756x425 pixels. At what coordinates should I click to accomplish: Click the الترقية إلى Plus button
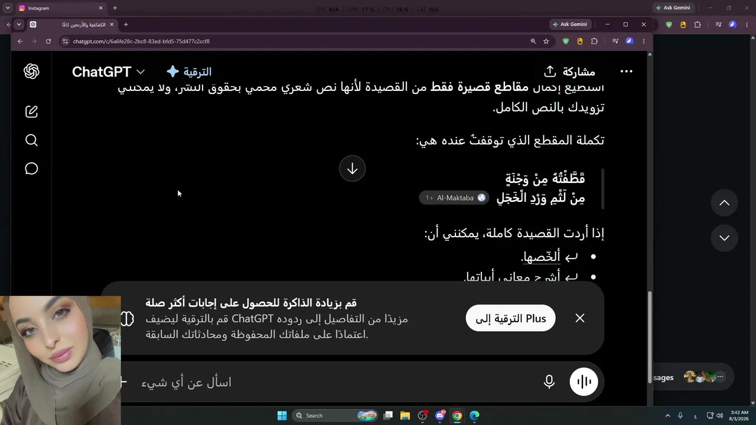coord(510,318)
